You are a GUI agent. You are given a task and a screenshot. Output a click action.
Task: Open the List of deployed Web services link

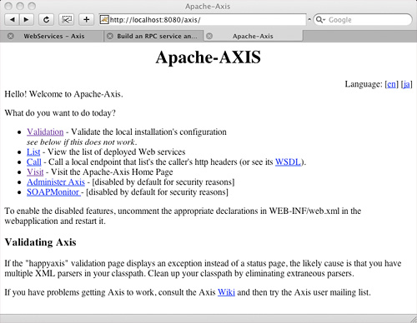(33, 152)
